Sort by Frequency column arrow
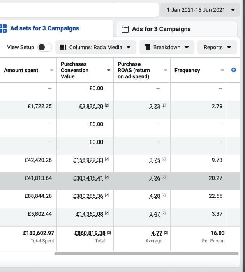 coord(222,70)
